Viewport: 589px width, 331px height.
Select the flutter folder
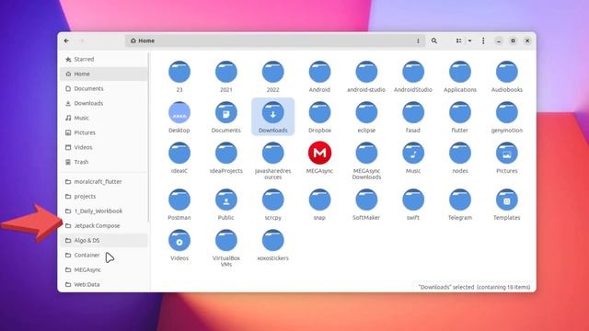pyautogui.click(x=460, y=117)
